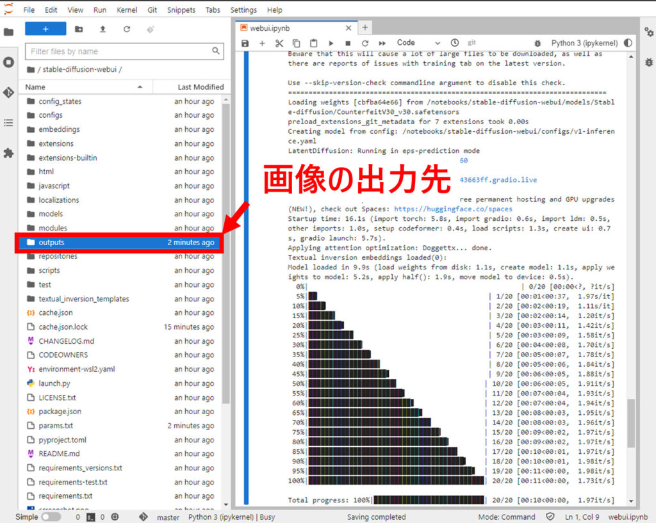656x523 pixels.
Task: Restart the kernel using the toolbar icon
Action: coord(365,43)
